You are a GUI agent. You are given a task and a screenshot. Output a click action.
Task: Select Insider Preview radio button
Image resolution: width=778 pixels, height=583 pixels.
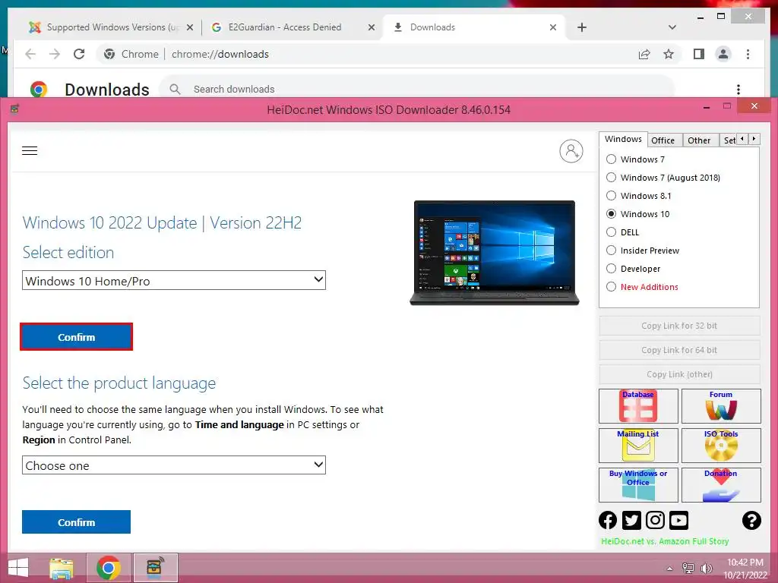click(x=612, y=251)
